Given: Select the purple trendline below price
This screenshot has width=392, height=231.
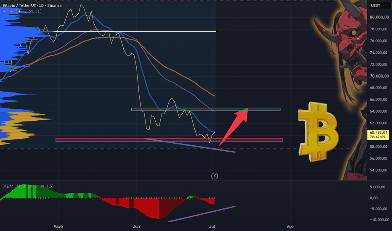Looking at the screenshot, I should pyautogui.click(x=189, y=145).
